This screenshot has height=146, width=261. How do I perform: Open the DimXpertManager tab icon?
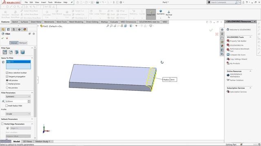coord(19,30)
